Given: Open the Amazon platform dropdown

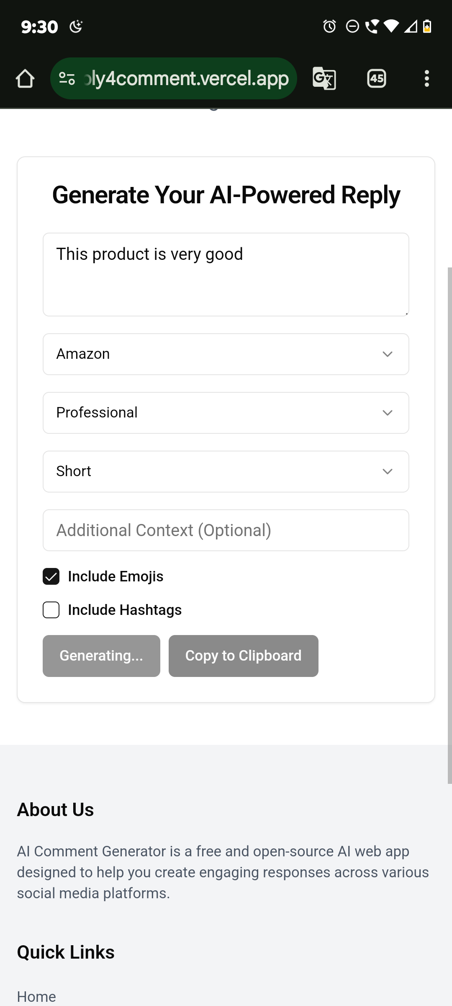Looking at the screenshot, I should click(226, 354).
